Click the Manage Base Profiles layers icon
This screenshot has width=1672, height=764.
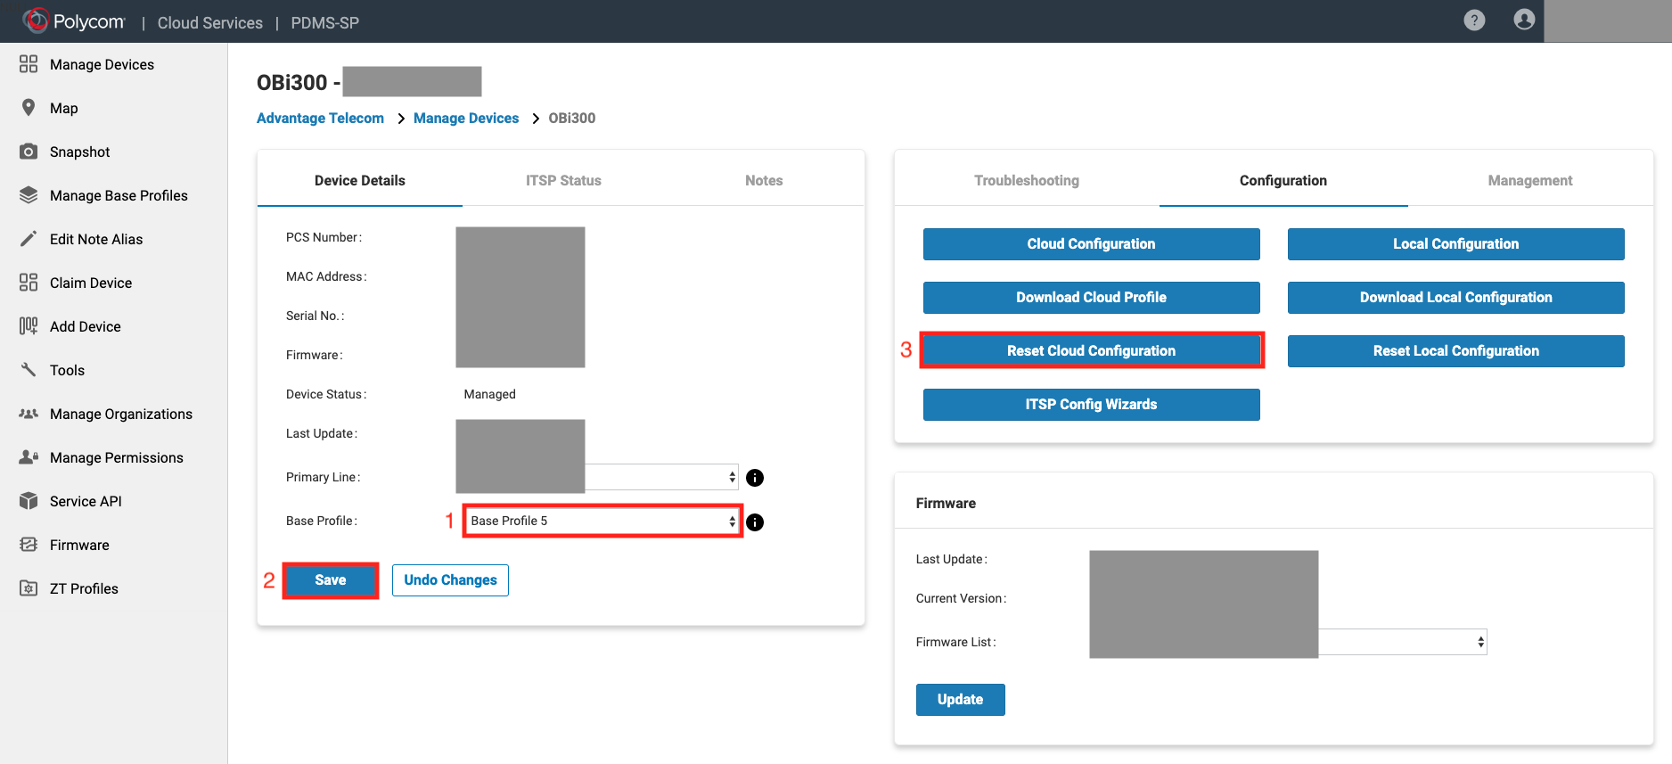click(29, 195)
